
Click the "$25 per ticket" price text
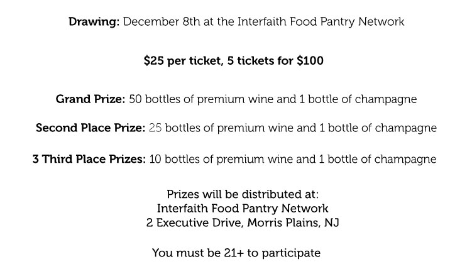click(x=182, y=62)
